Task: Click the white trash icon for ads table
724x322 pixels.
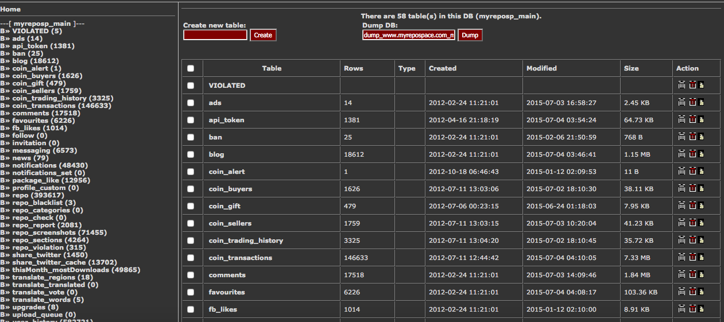Action: (682, 102)
